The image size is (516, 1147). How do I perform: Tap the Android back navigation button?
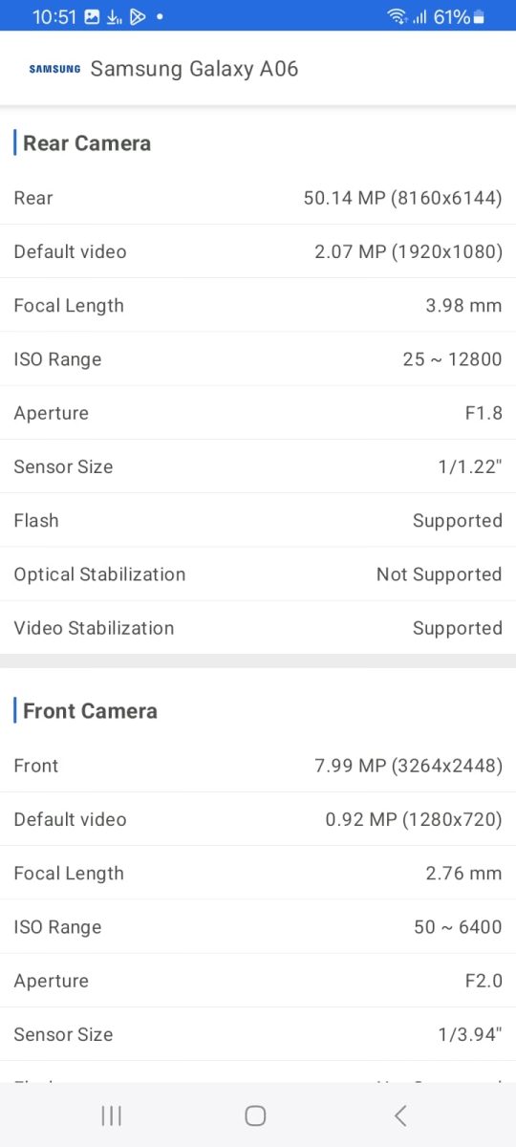(400, 1115)
